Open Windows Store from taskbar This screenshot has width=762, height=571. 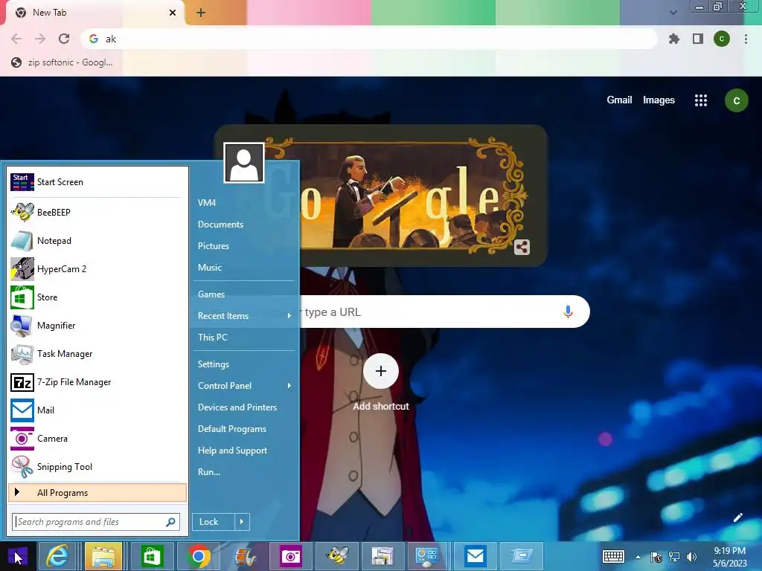point(152,556)
